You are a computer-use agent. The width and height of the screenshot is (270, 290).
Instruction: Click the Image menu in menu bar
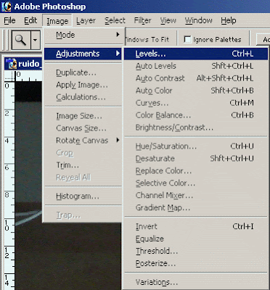57,21
